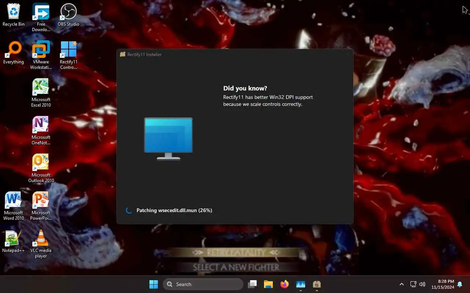Open Task View on the taskbar
Image resolution: width=470 pixels, height=293 pixels.
pos(252,284)
